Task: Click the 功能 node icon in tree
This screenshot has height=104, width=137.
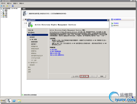Action: point(4,12)
